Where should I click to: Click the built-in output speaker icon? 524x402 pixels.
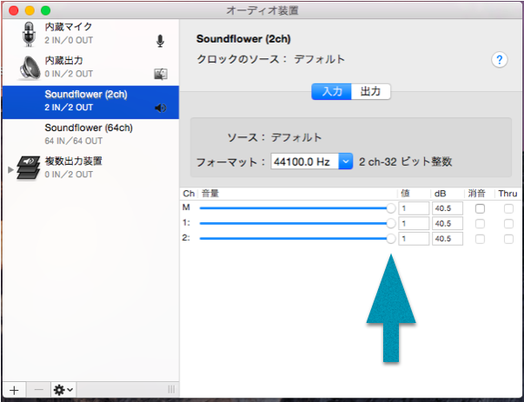coord(30,68)
